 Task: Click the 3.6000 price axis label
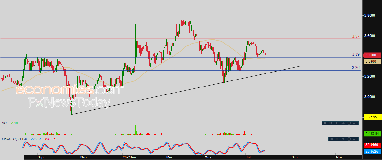click(369, 36)
